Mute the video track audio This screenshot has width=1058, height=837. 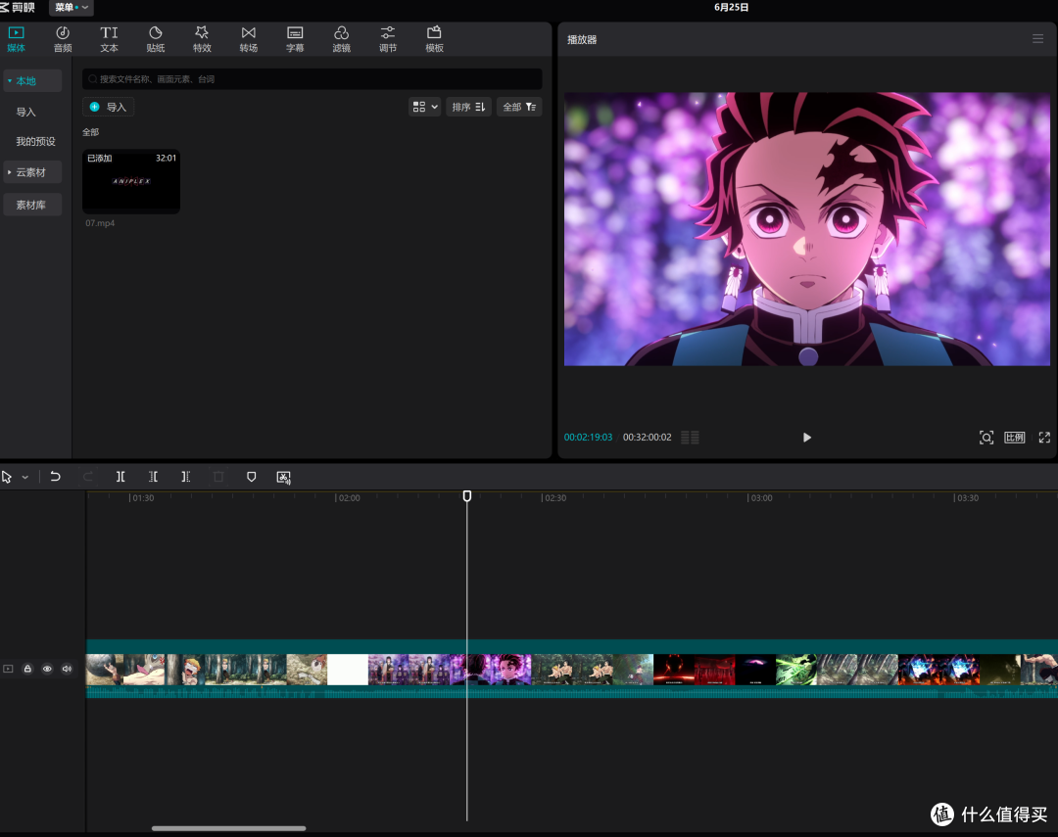click(x=67, y=669)
